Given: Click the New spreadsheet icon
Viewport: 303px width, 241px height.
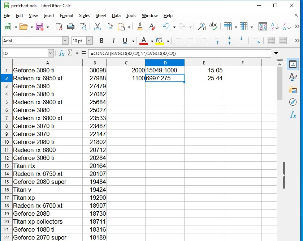Looking at the screenshot, I should 8,27.
